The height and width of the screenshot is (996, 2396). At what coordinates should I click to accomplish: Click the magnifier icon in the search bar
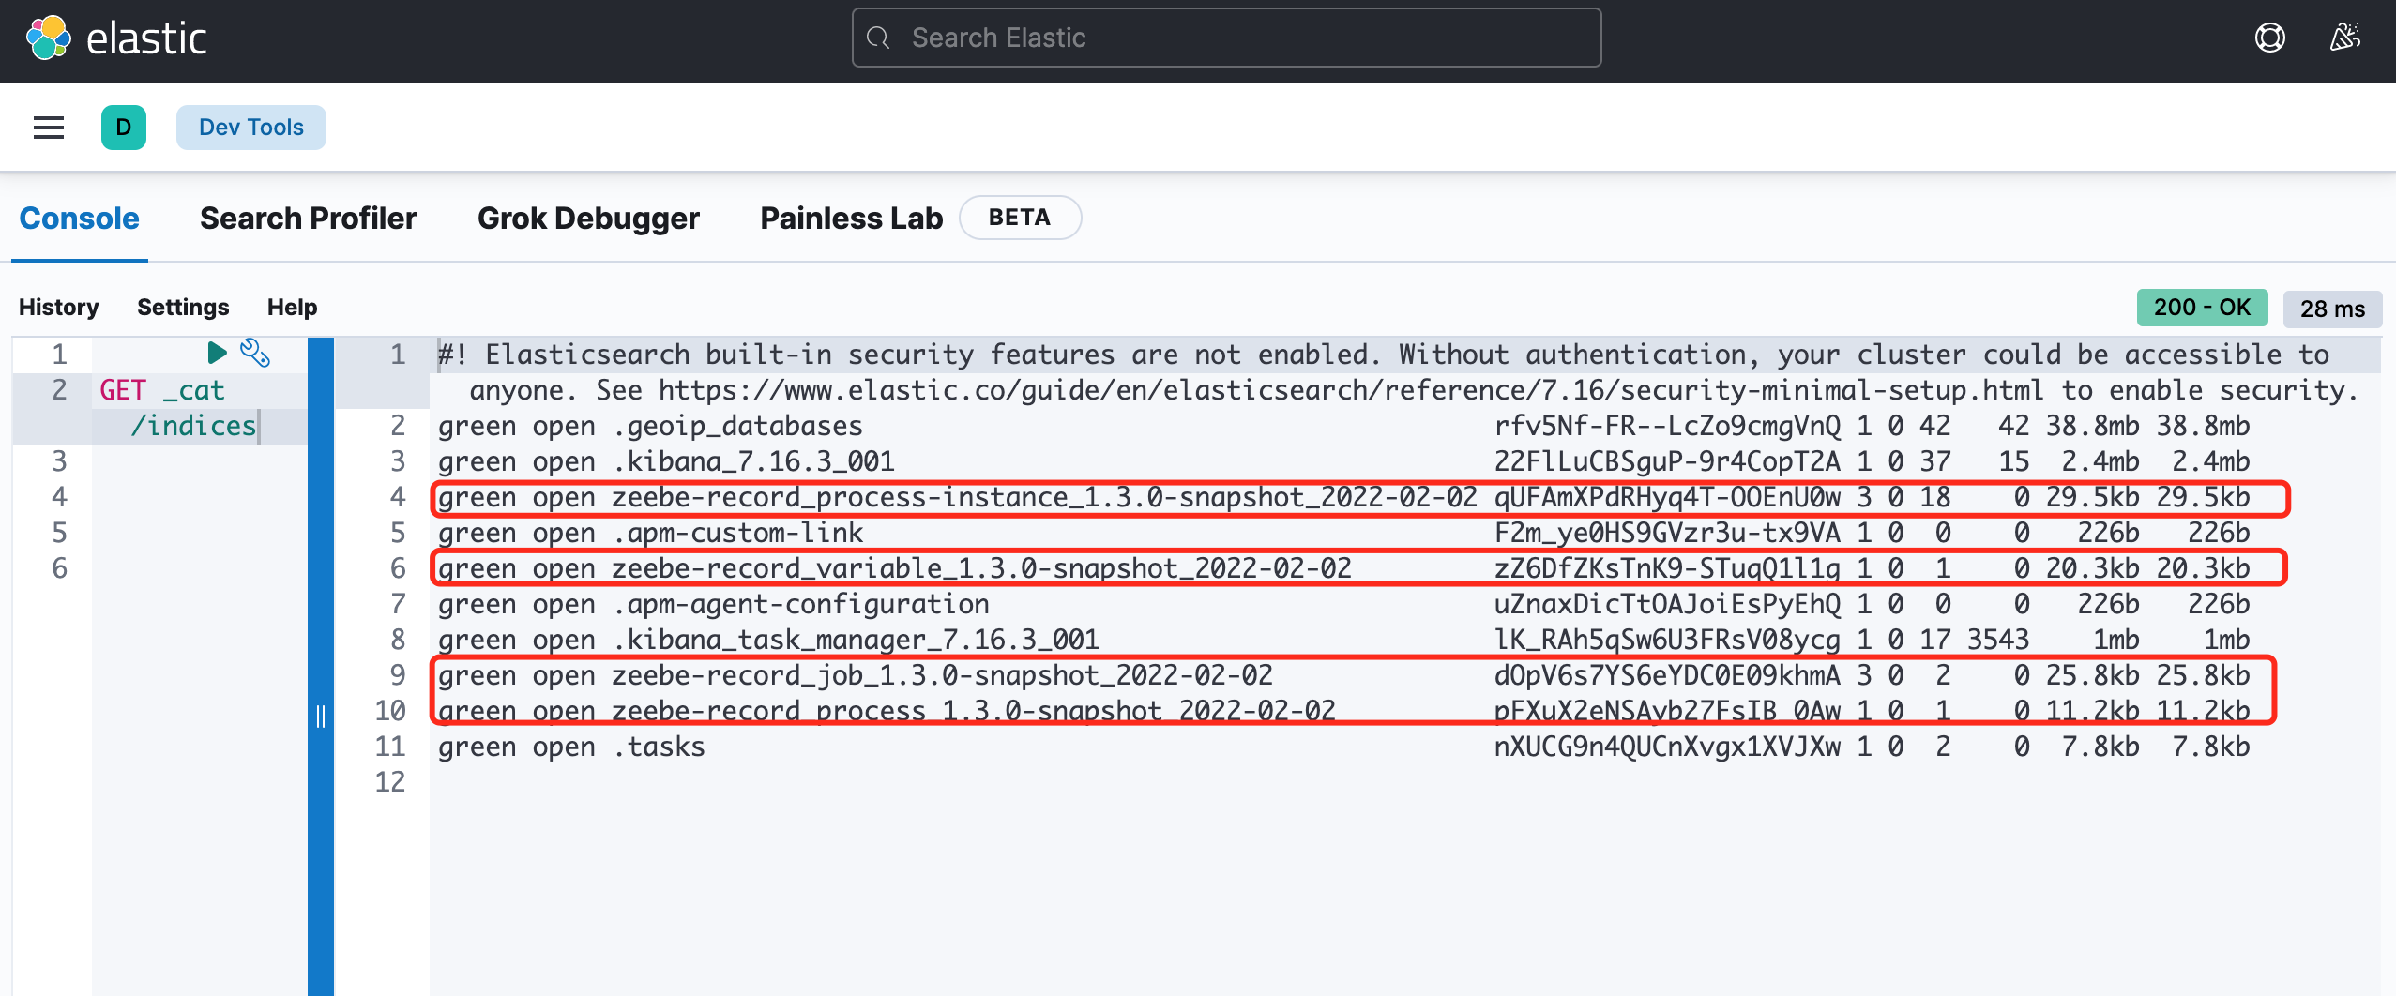878,38
